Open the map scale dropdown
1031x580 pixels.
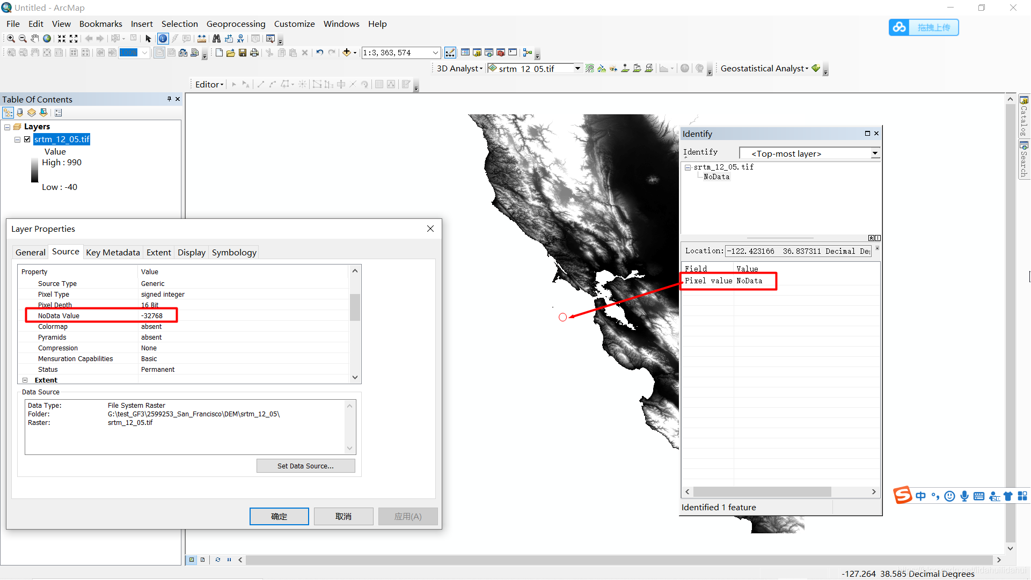pos(435,53)
